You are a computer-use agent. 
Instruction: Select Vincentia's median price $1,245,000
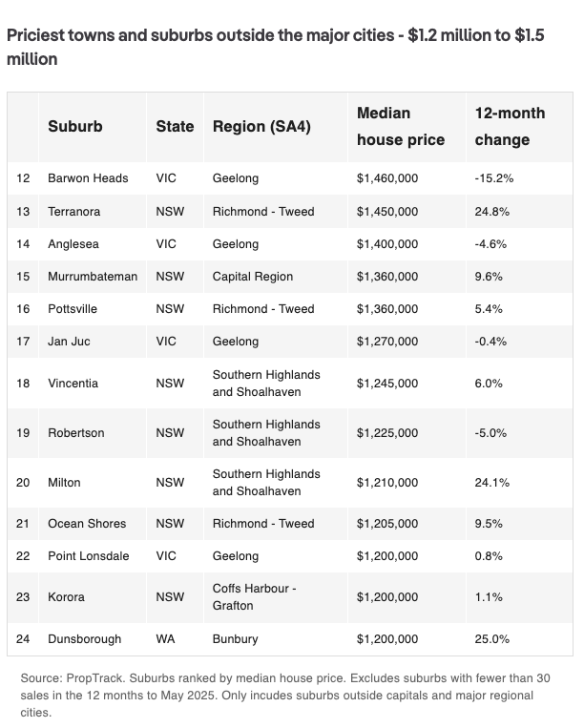coord(387,384)
